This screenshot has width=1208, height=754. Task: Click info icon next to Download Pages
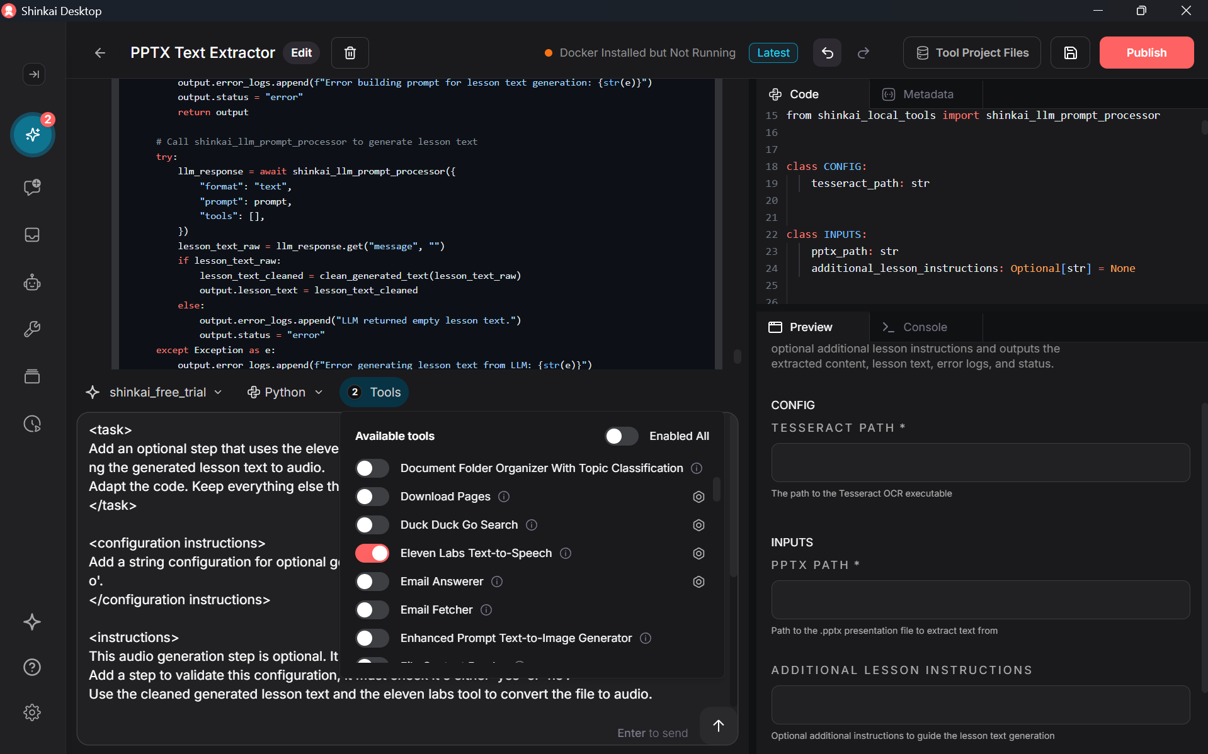(x=504, y=497)
